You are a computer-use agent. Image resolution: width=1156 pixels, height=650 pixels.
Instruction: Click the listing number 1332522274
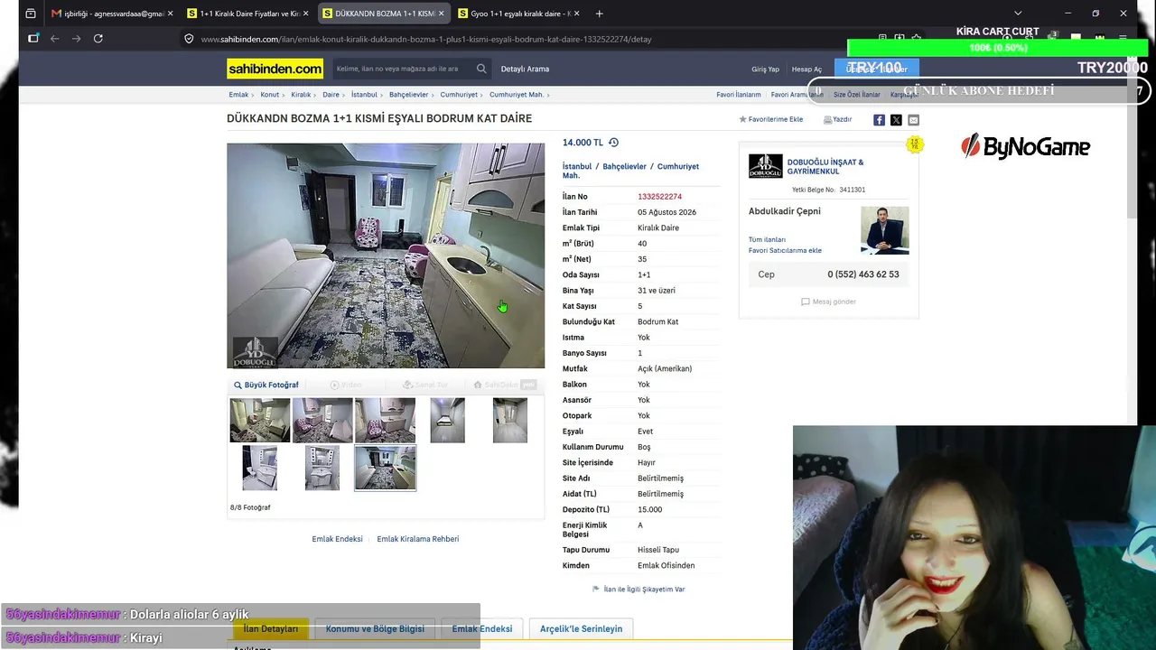point(659,197)
